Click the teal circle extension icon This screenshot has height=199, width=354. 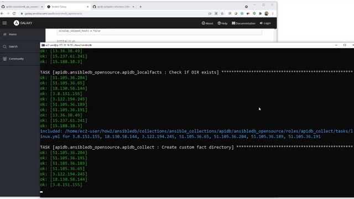coord(242,13)
